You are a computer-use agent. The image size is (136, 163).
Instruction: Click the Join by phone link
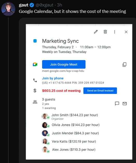point(53,78)
